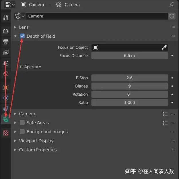Animate Focus Distance with its dot button

tap(172, 55)
